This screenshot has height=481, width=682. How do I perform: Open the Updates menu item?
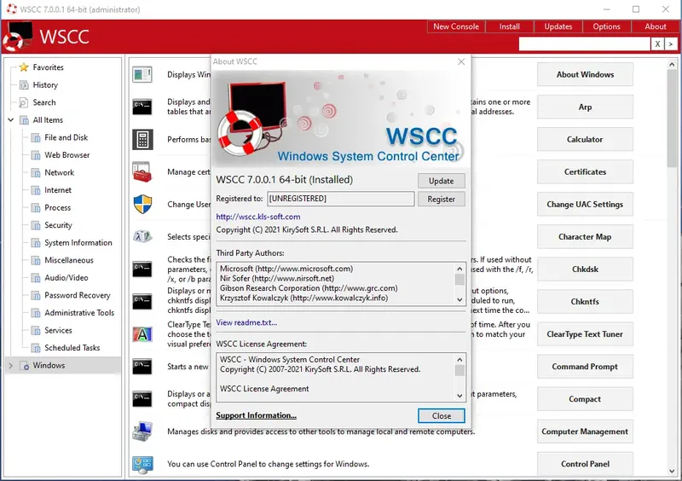(558, 26)
